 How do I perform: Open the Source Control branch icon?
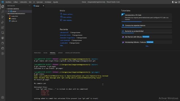[3, 17]
